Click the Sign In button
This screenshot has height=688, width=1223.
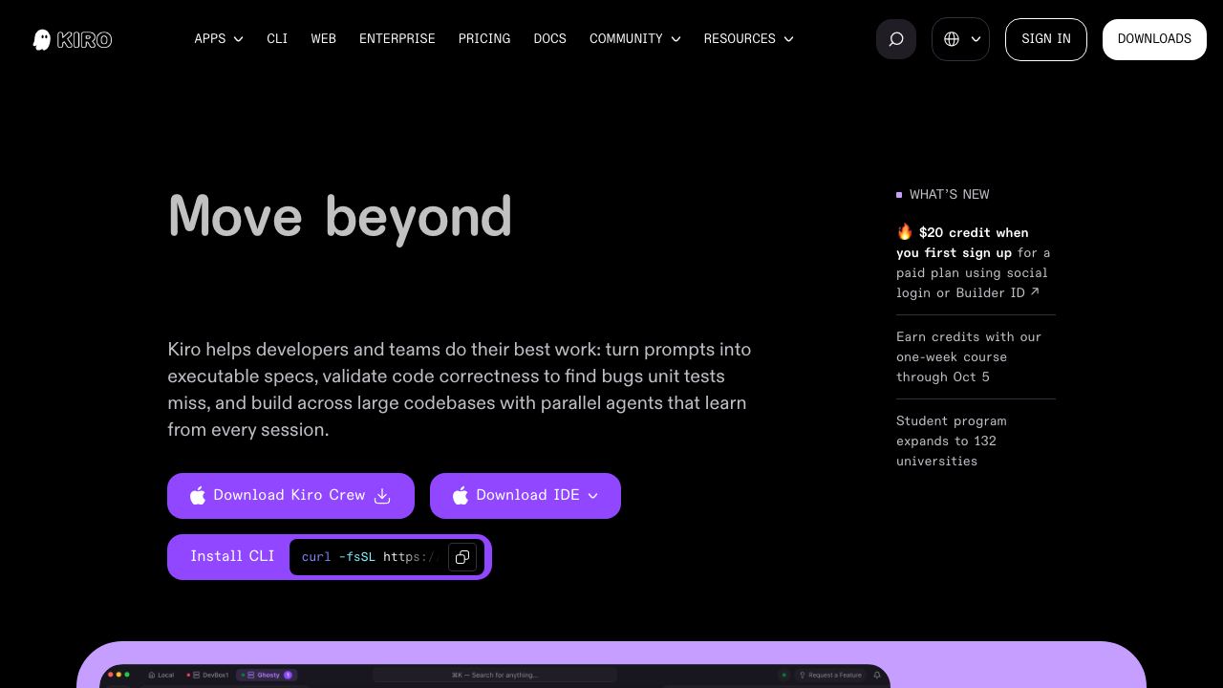click(x=1046, y=39)
